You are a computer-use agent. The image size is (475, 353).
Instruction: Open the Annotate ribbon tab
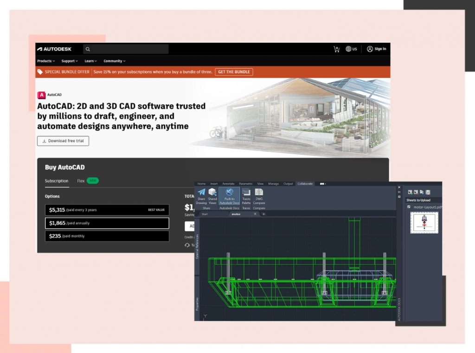coord(228,184)
